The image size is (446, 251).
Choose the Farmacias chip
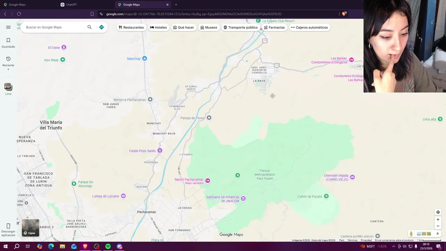(274, 28)
